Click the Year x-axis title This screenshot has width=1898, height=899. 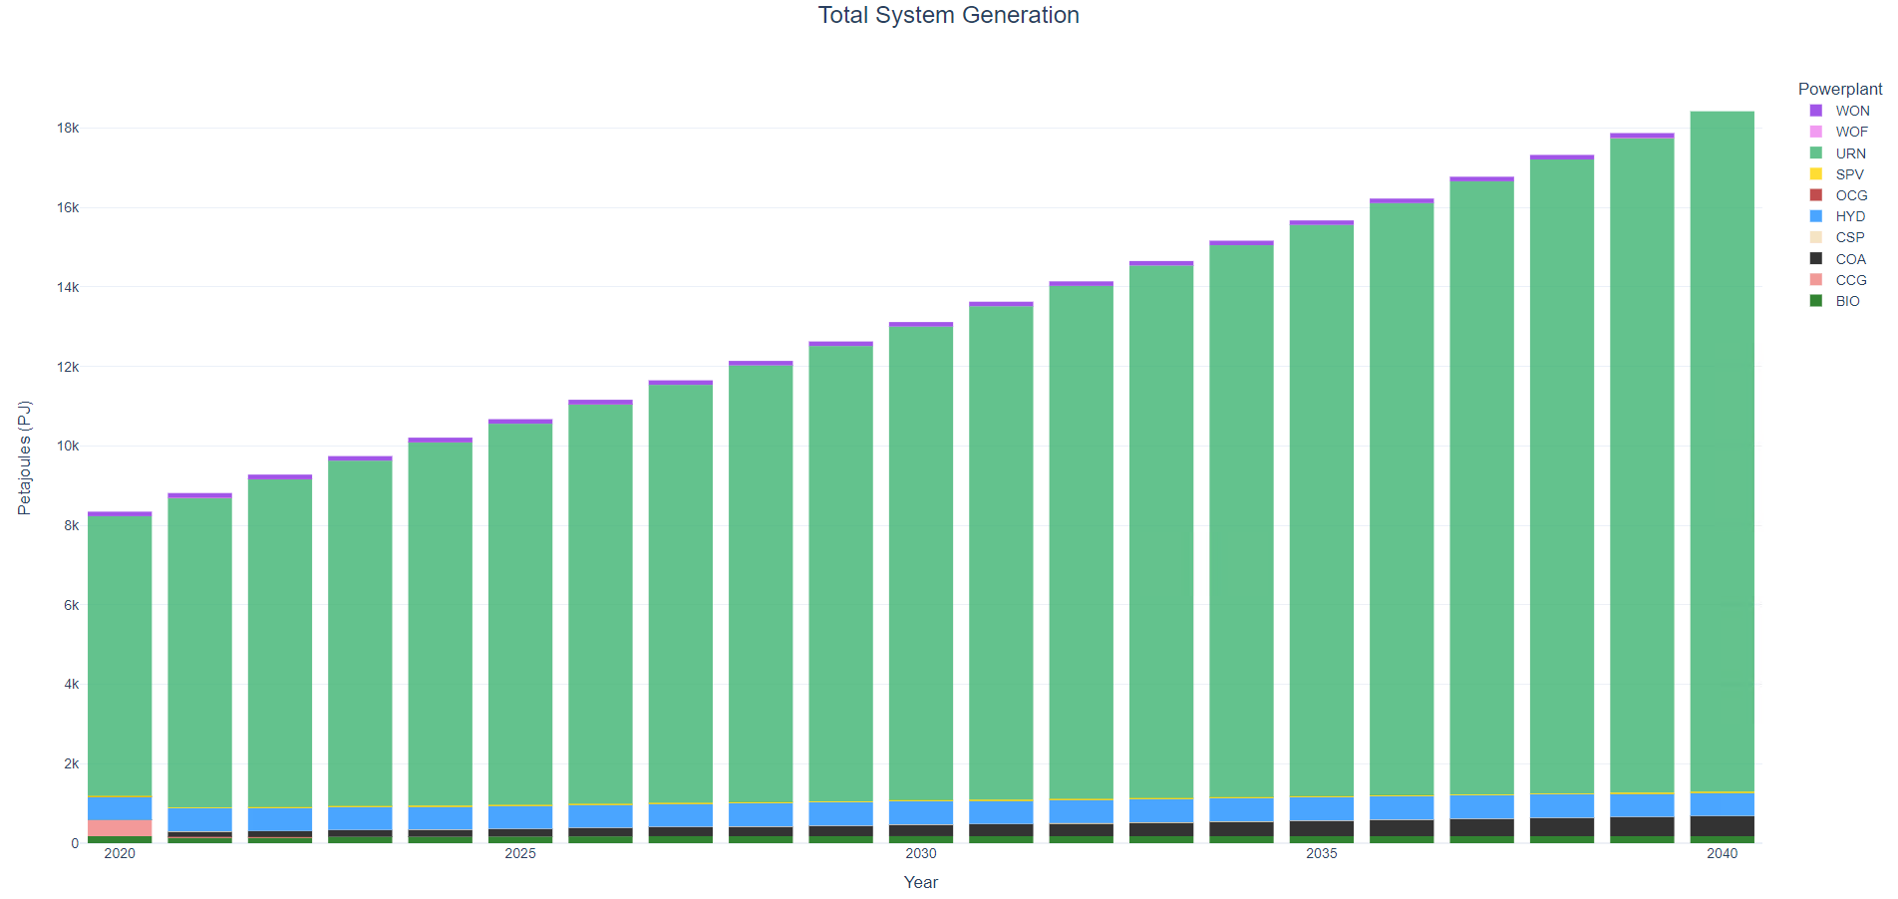[x=921, y=882]
